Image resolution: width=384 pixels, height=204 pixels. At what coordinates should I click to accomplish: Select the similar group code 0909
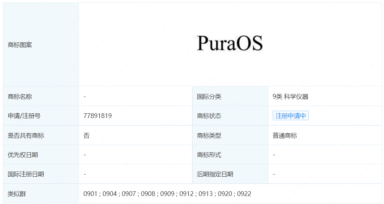tap(167, 194)
